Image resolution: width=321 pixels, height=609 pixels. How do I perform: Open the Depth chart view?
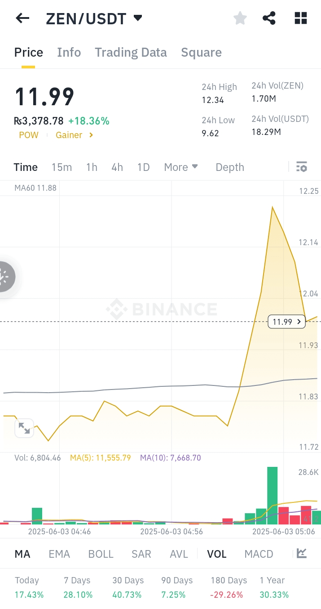point(230,167)
